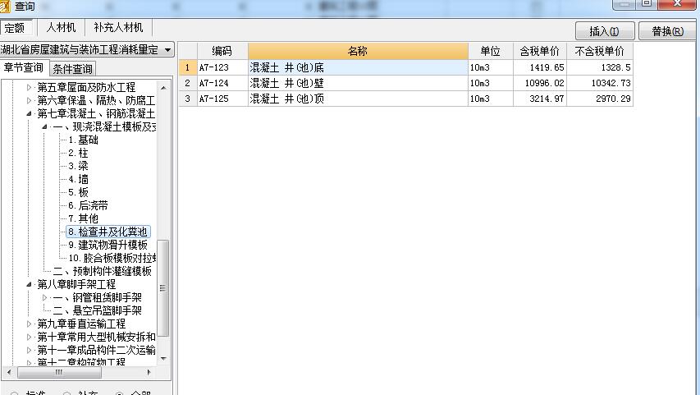
Task: Select the 混凝土 井(池)壁 name cell
Action: pyautogui.click(x=358, y=83)
